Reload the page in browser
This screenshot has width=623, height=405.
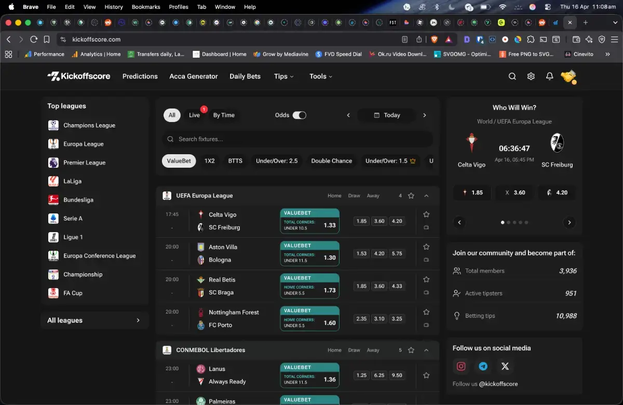[34, 39]
